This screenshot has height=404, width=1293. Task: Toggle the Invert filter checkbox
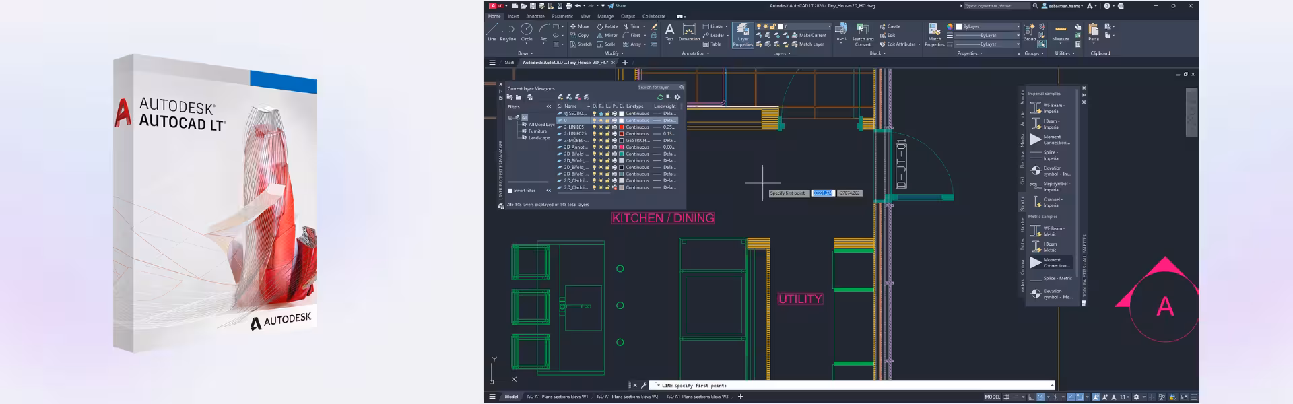[x=510, y=191]
